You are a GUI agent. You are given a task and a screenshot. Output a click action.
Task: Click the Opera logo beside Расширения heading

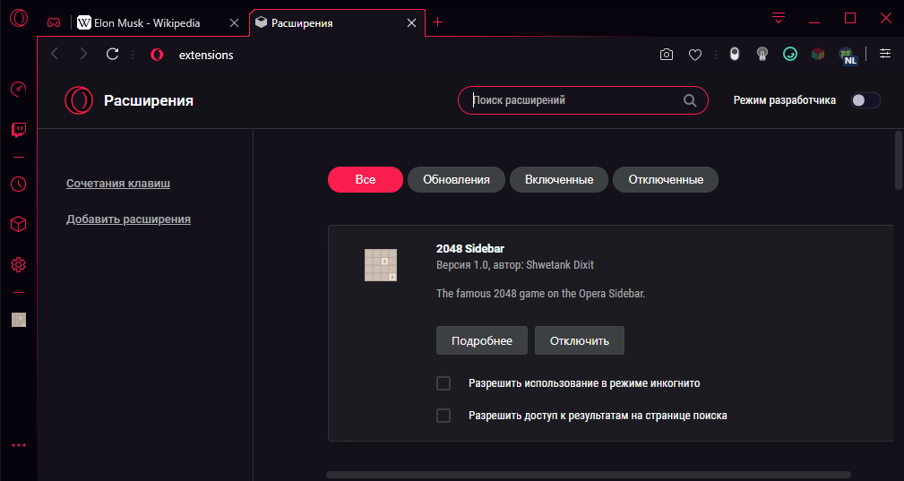[79, 100]
